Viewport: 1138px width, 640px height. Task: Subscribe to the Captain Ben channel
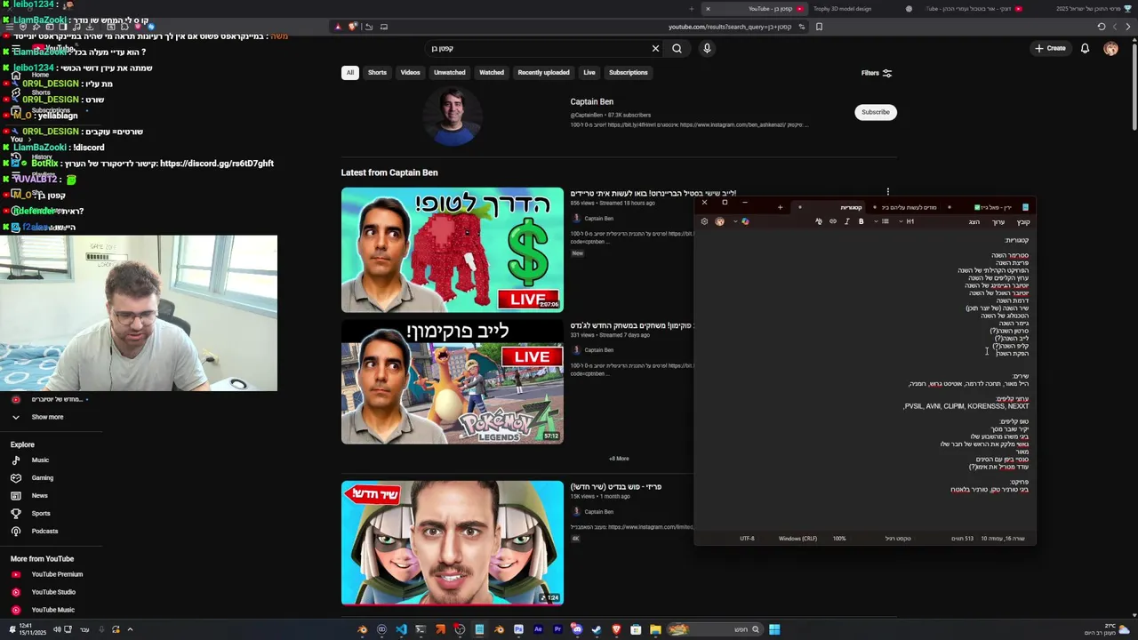(x=875, y=112)
